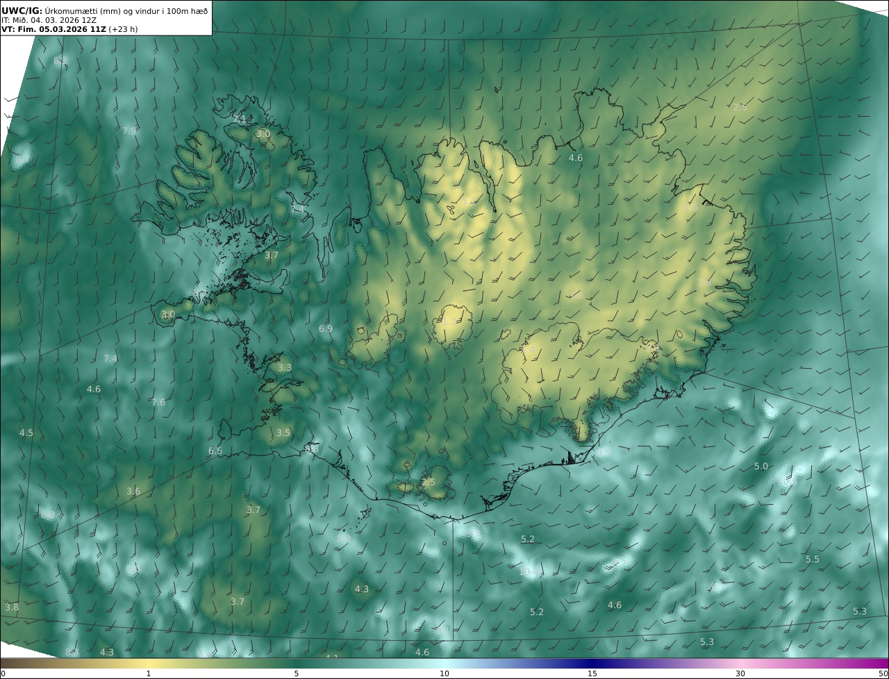Click the '5.0' value southeast of Iceland
Screen dimensions: 889x679
[761, 466]
